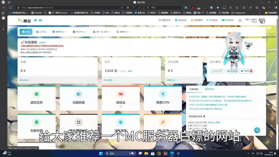Open 文档百科 in header
This screenshot has width=279, height=157.
(x=228, y=20)
